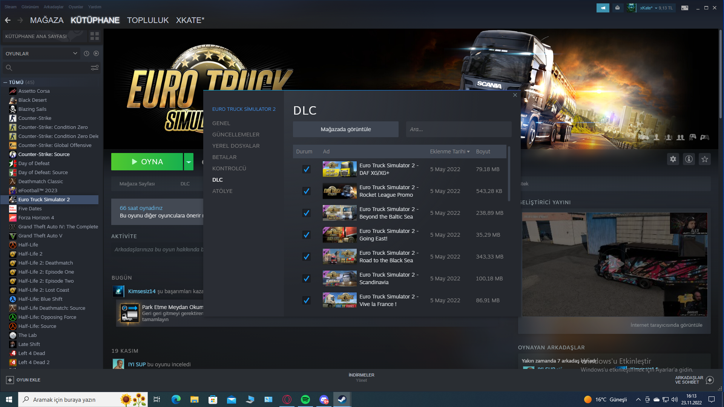Open the Steam menu
The width and height of the screenshot is (724, 407).
(11, 7)
